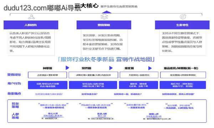Screen dimensions: 214x128
Task: Open the 种草期 stage heading
Action: 47,68
